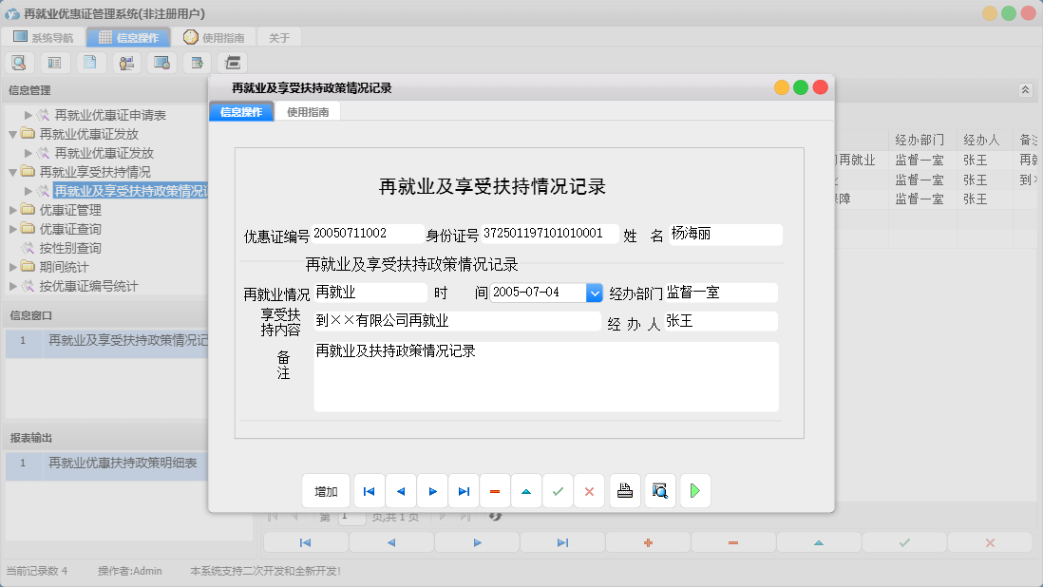This screenshot has height=587, width=1043.
Task: Open print preview via the magnifier-printer icon
Action: click(x=659, y=490)
